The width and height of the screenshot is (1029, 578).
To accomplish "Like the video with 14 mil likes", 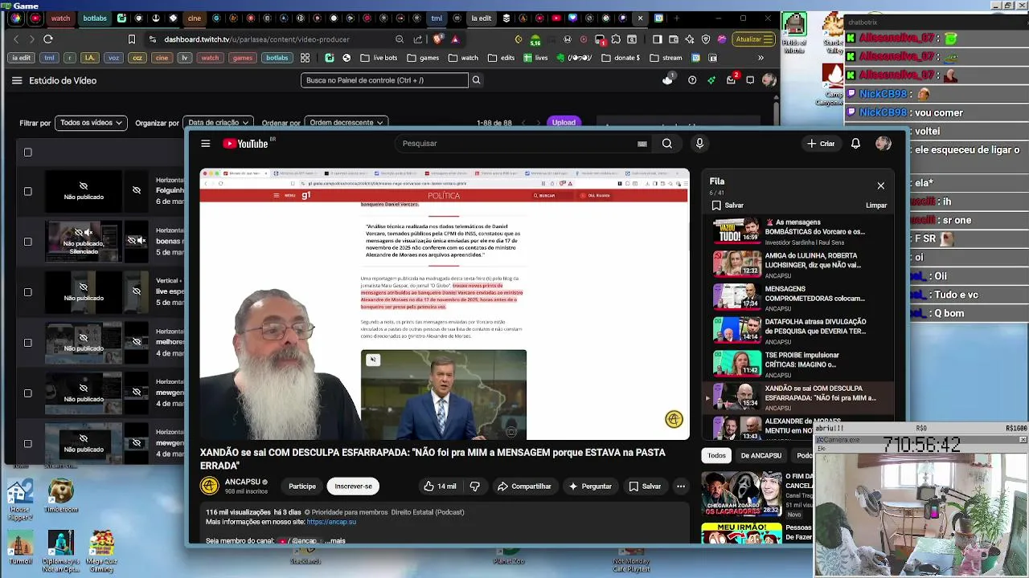I will (x=440, y=486).
